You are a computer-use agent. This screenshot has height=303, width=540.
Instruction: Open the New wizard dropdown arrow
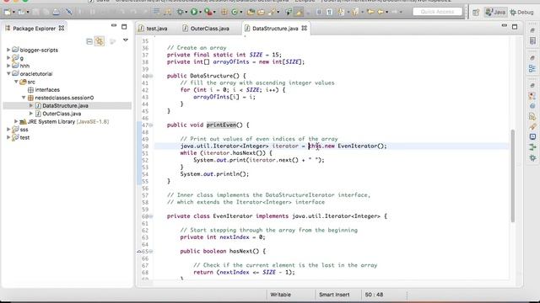point(13,13)
